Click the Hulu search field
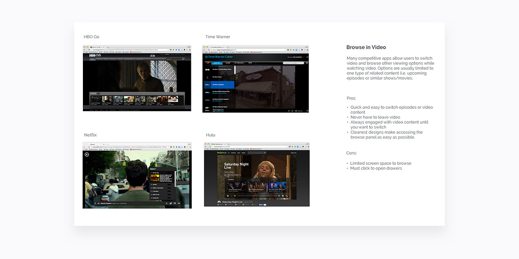The height and width of the screenshot is (259, 519). tap(257, 153)
